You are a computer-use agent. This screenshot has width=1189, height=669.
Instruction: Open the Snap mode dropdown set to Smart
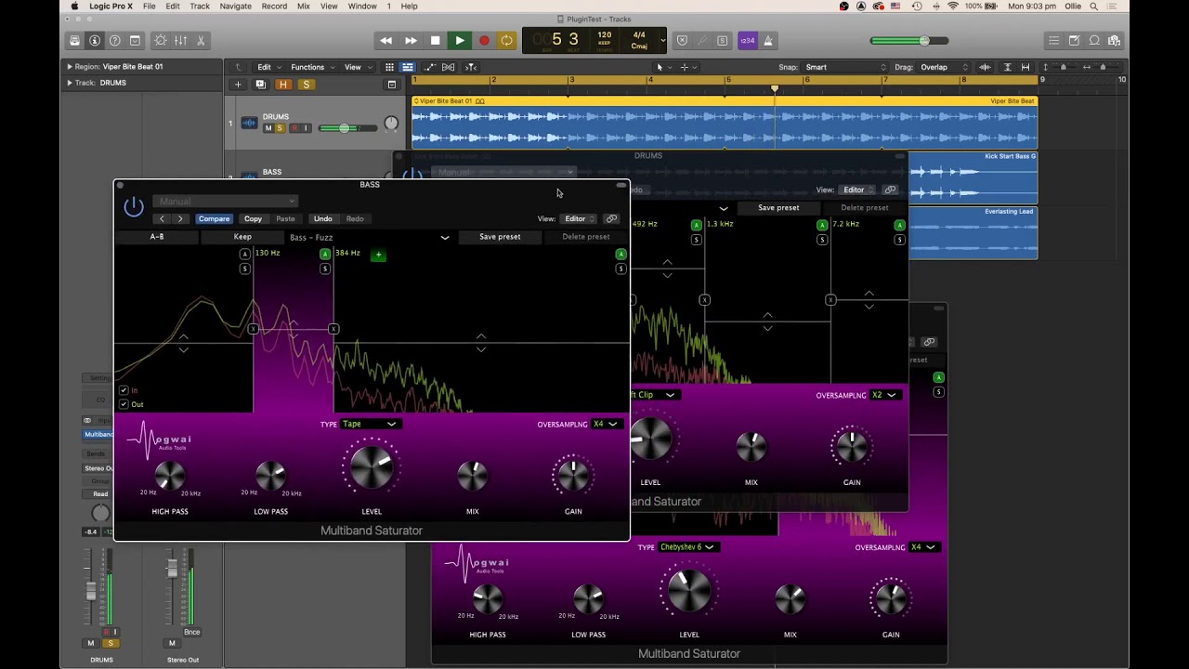point(845,67)
